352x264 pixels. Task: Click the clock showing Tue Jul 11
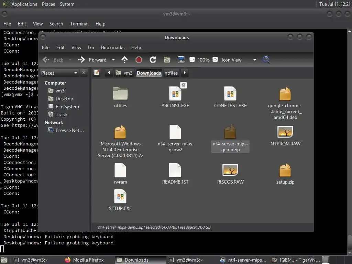tap(335, 4)
